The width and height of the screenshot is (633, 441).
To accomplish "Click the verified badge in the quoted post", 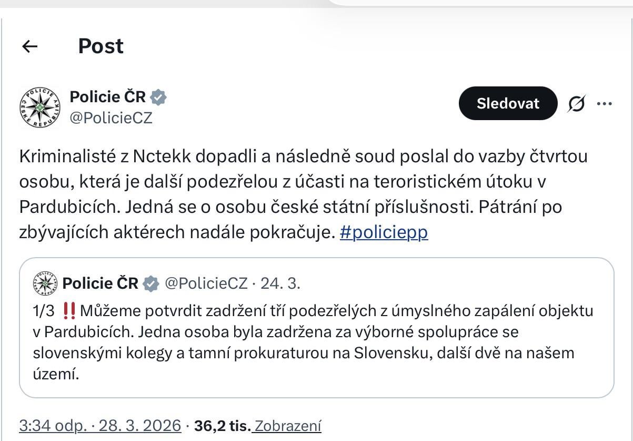I will (151, 283).
